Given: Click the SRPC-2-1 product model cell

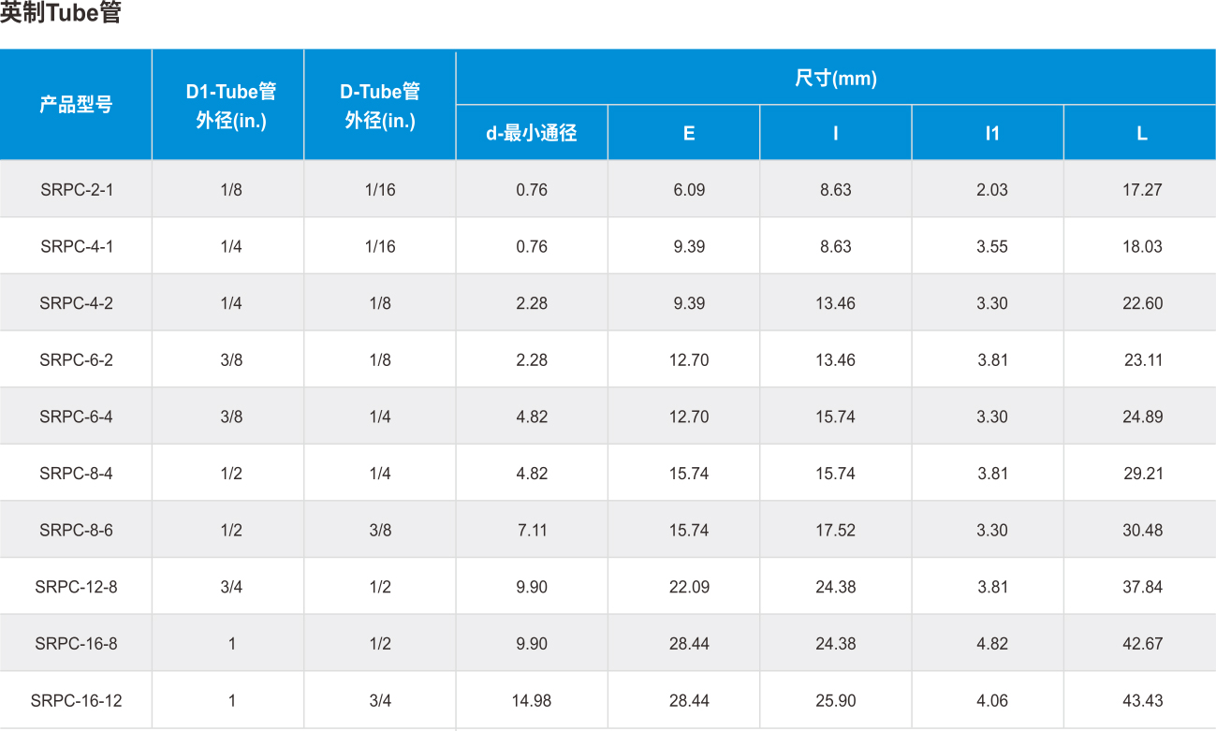Looking at the screenshot, I should click(x=77, y=190).
